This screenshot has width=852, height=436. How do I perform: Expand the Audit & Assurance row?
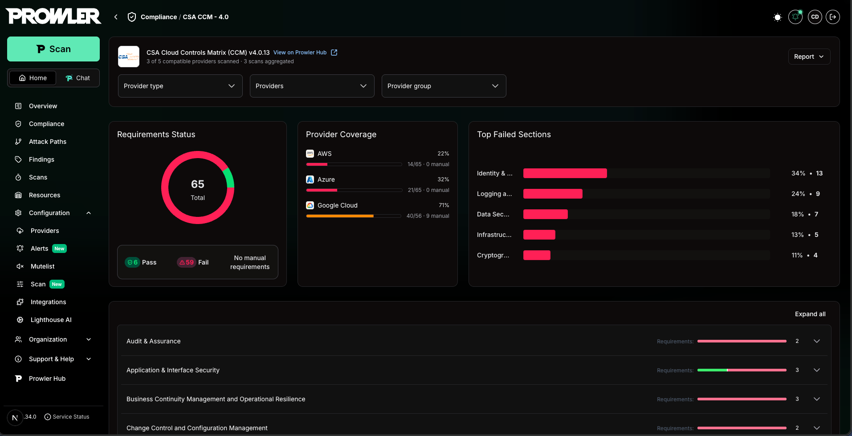point(474,341)
